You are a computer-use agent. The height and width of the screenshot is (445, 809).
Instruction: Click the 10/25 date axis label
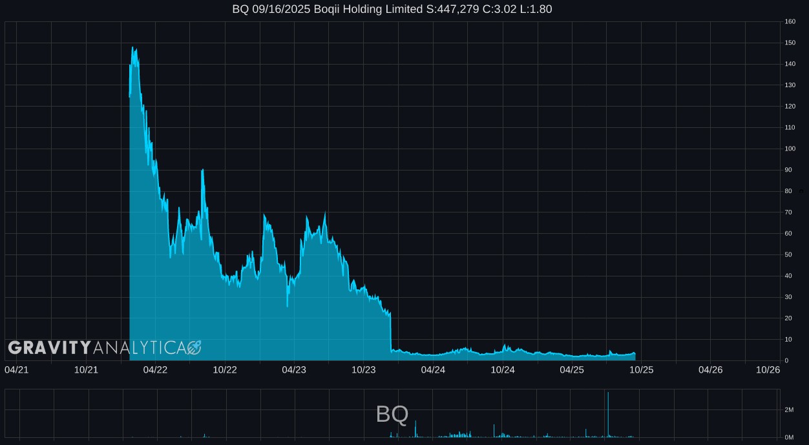pyautogui.click(x=642, y=369)
